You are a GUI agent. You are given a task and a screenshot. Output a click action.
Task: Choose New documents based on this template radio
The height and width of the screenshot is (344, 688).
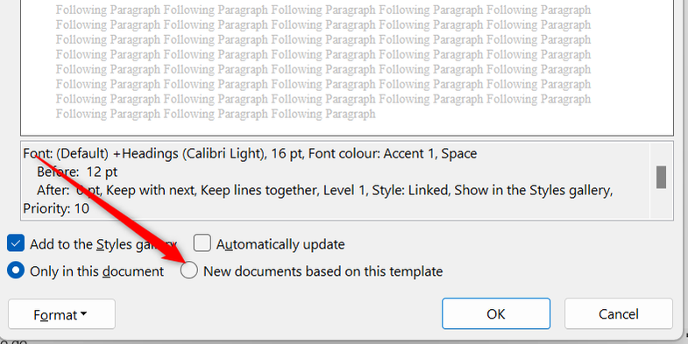click(189, 270)
